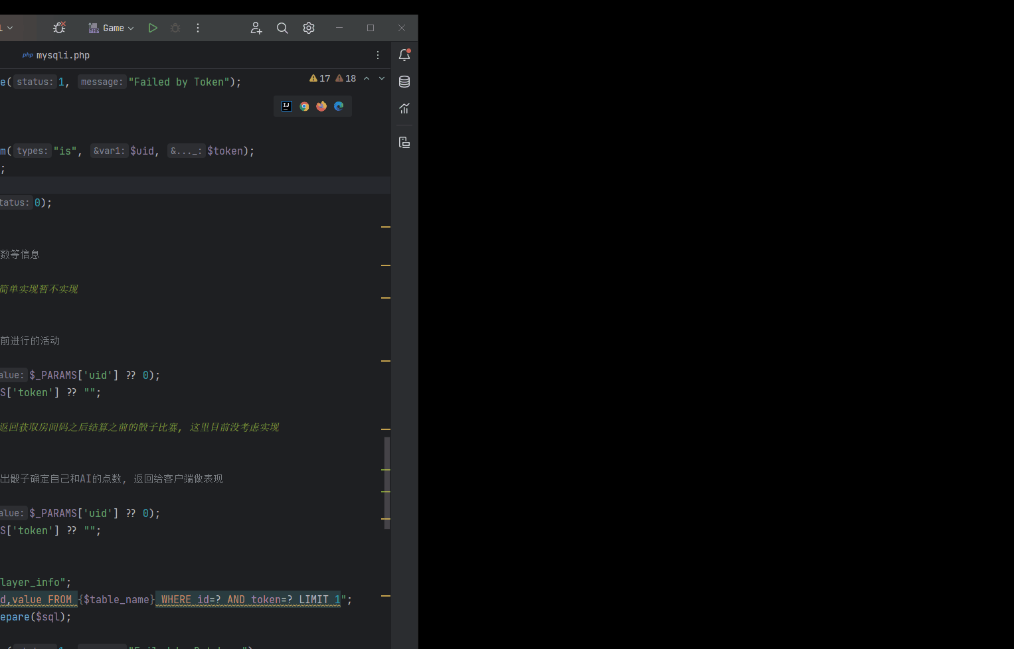The image size is (1014, 649).
Task: Jump to previous highlighted problem arrow
Action: click(367, 78)
